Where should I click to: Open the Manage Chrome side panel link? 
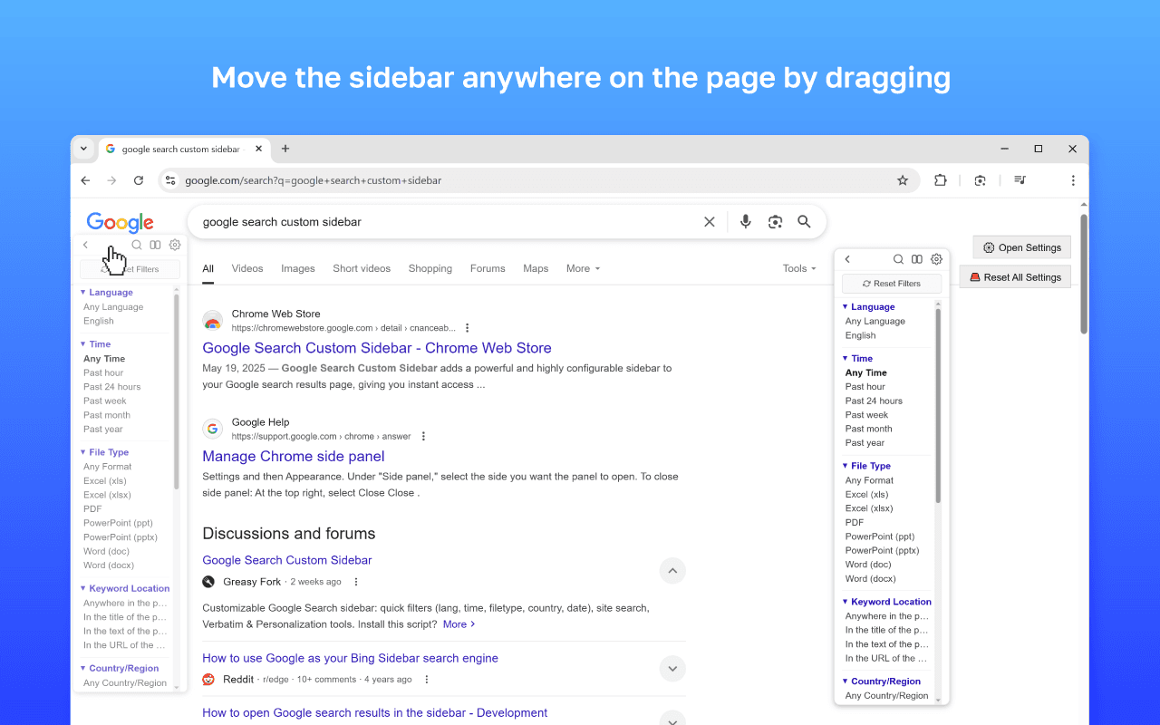[294, 457]
